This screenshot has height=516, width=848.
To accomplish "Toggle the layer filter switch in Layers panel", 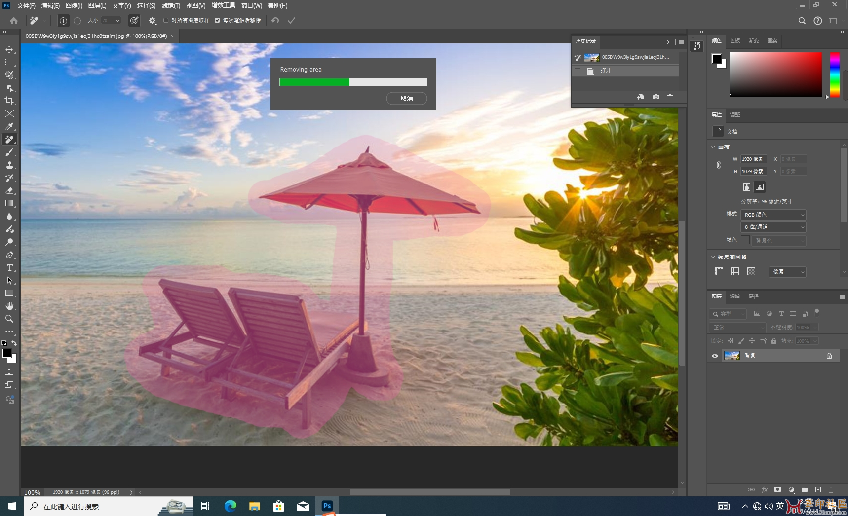I will (x=817, y=311).
